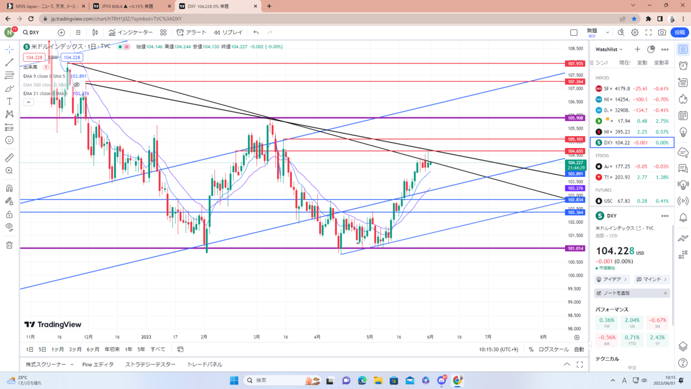Open the indicator templates grid icon
The width and height of the screenshot is (691, 389).
(x=164, y=33)
